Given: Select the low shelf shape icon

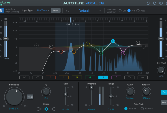Looking at the screenshot, I should (40, 109).
